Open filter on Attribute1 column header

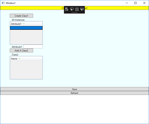(22, 24)
